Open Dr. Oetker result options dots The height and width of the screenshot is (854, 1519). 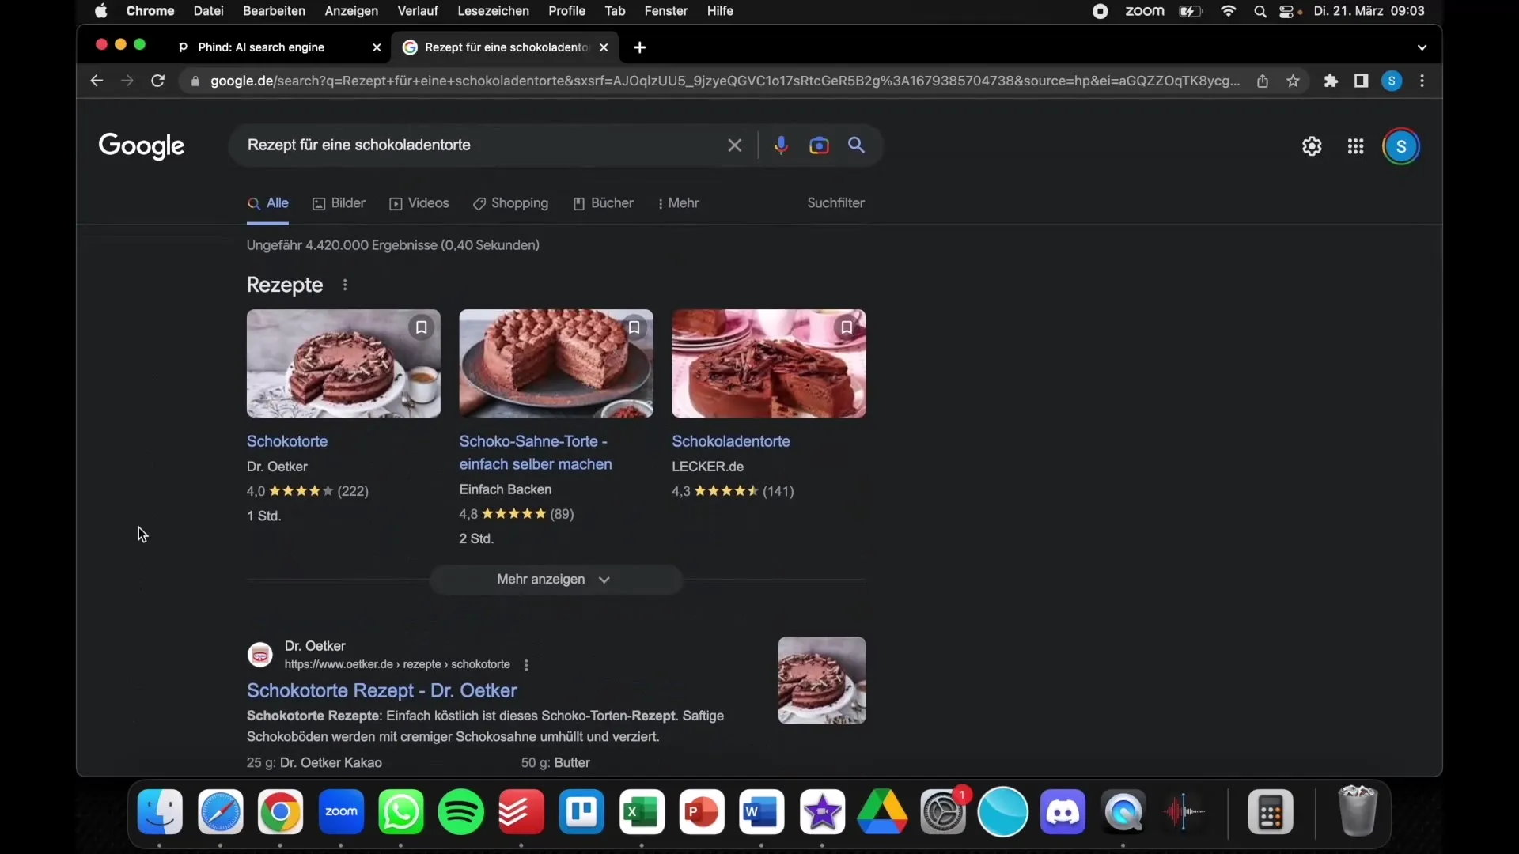coord(526,665)
